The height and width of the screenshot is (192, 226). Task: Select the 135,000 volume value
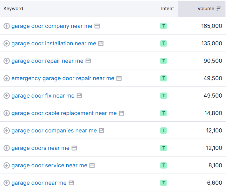point(212,43)
